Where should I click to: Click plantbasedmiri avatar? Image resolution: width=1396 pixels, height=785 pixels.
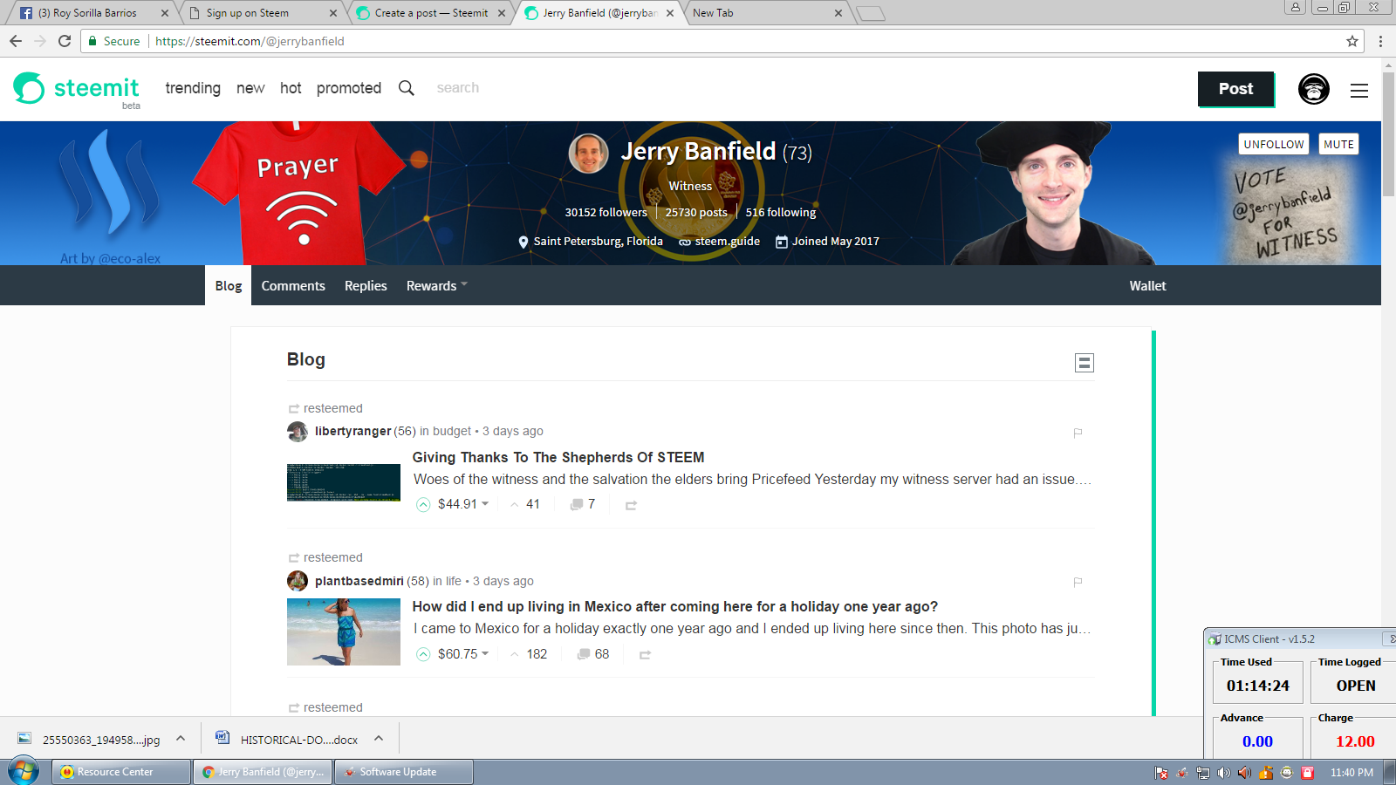[x=298, y=581]
